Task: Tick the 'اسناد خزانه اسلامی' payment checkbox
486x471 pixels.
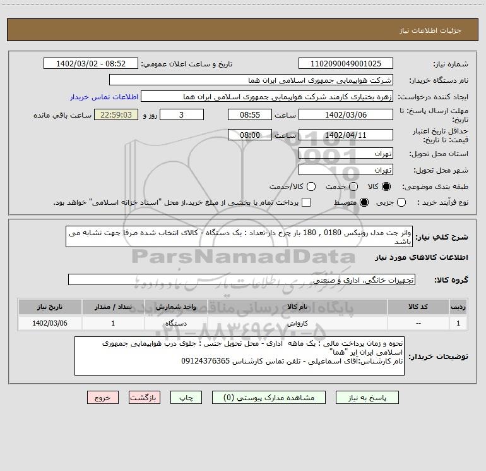Action: [x=306, y=202]
